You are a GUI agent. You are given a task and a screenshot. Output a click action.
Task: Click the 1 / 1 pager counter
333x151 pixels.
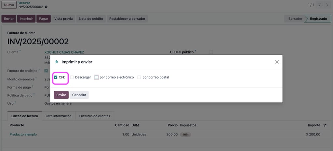pos(311,5)
